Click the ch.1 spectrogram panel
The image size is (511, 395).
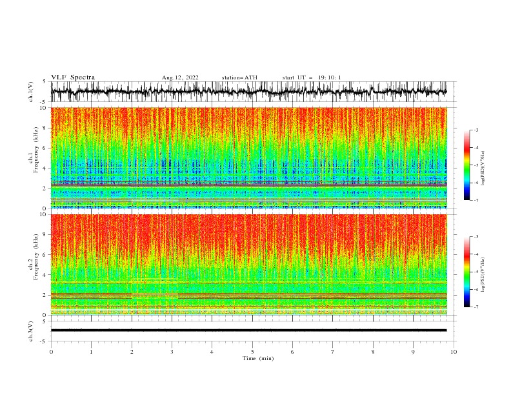(248, 157)
